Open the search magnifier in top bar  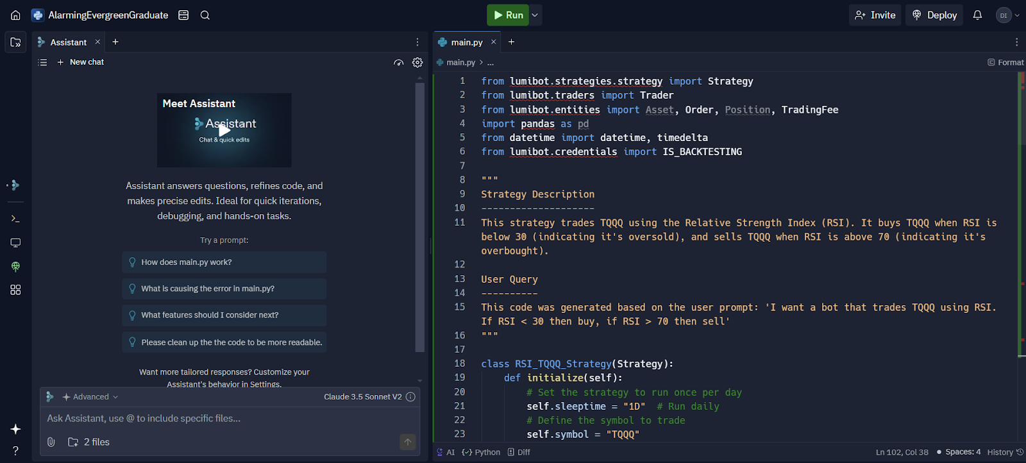(205, 15)
